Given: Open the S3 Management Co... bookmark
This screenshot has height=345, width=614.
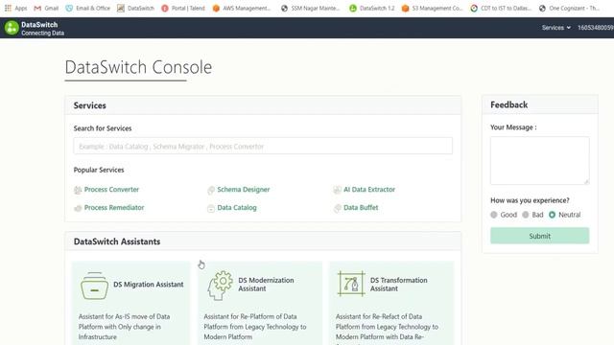Looking at the screenshot, I should point(433,8).
